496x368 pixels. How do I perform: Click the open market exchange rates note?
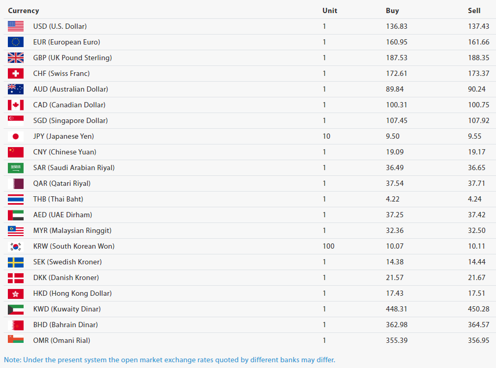[169, 360]
